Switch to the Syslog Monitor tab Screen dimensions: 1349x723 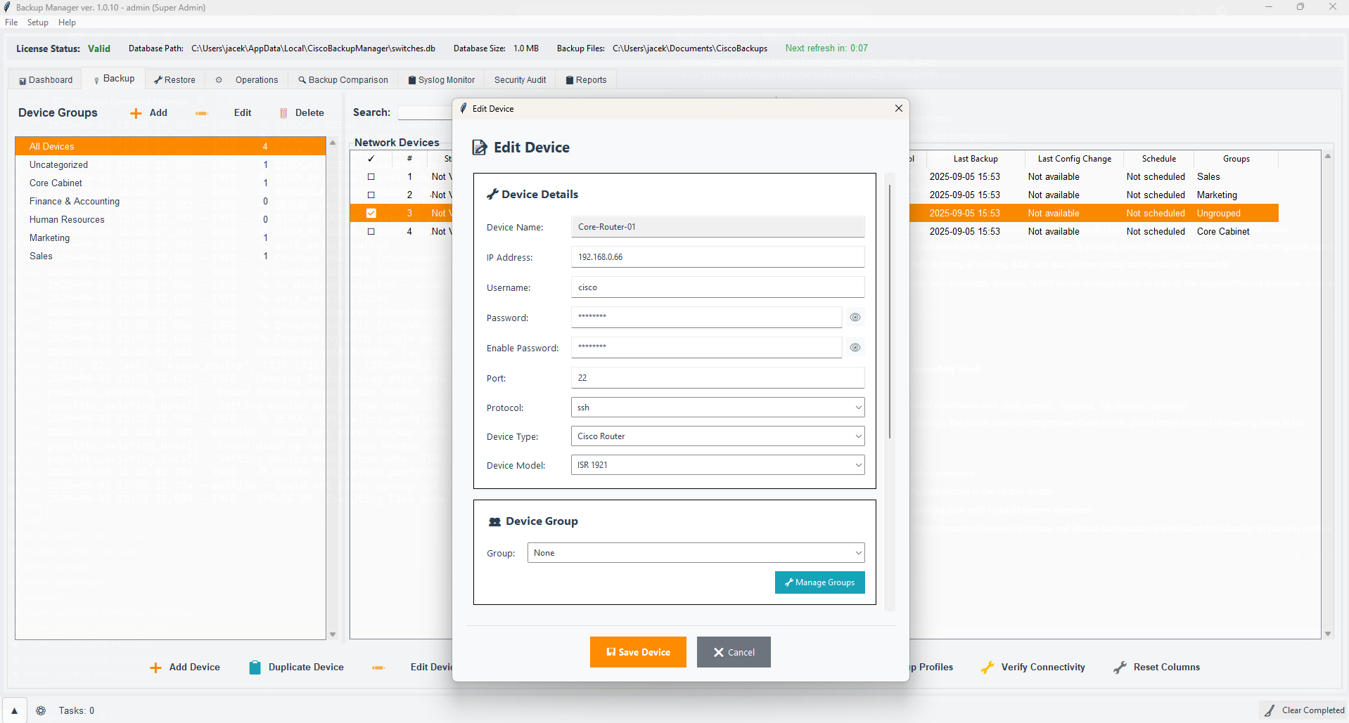[x=442, y=80]
